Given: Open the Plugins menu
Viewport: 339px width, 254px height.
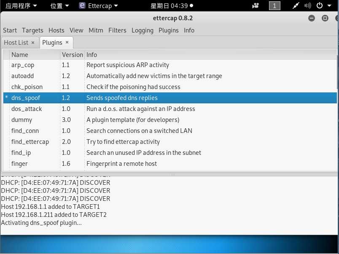Looking at the screenshot, I should pos(168,30).
